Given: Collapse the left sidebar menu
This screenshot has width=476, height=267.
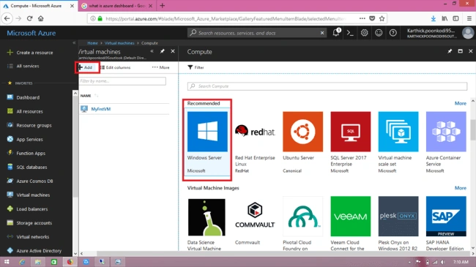Looking at the screenshot, I should pyautogui.click(x=74, y=42).
